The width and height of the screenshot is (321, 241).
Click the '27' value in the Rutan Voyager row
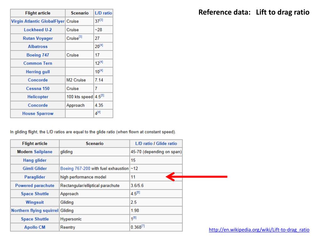pyautogui.click(x=97, y=38)
